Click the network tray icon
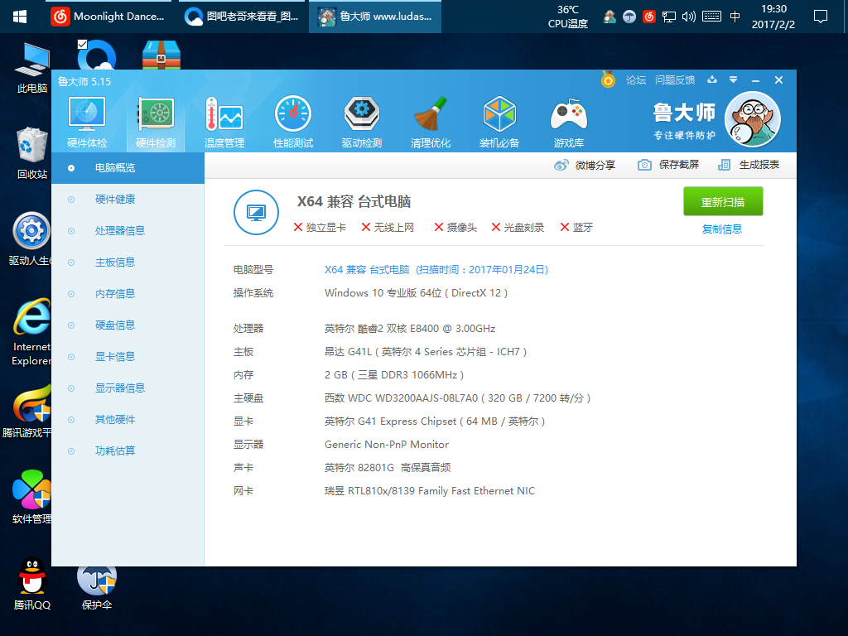The image size is (848, 636). coord(669,17)
